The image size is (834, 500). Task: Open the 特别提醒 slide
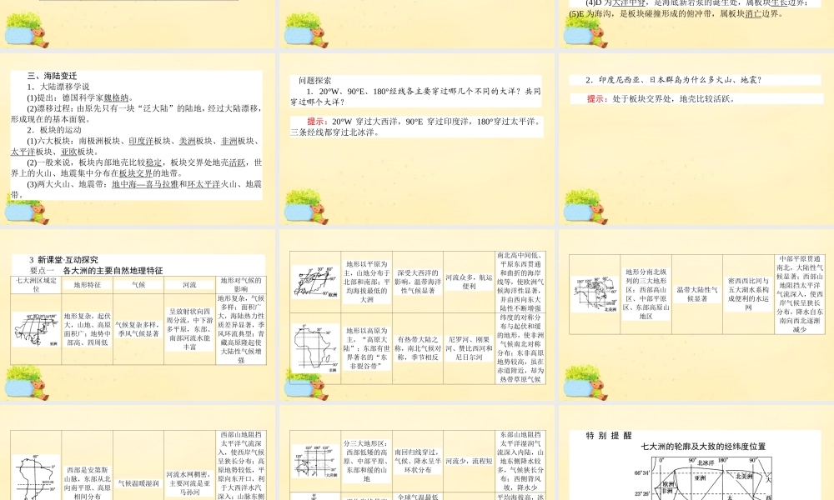coord(696,452)
